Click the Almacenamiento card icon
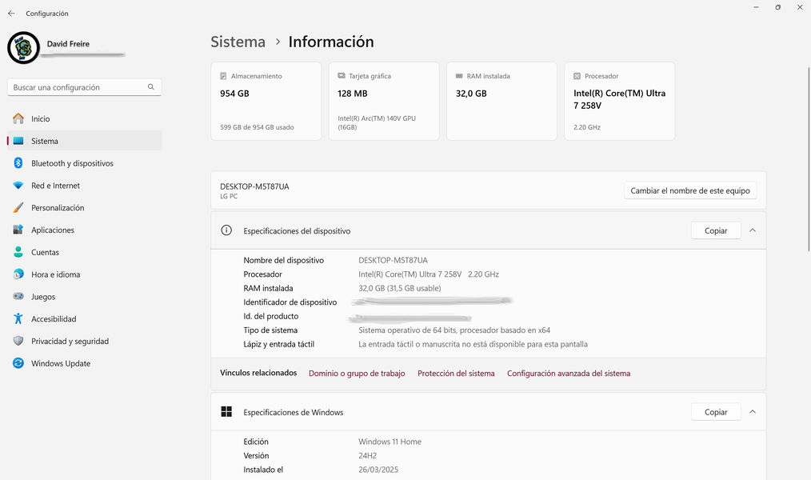This screenshot has height=480, width=811. (223, 76)
